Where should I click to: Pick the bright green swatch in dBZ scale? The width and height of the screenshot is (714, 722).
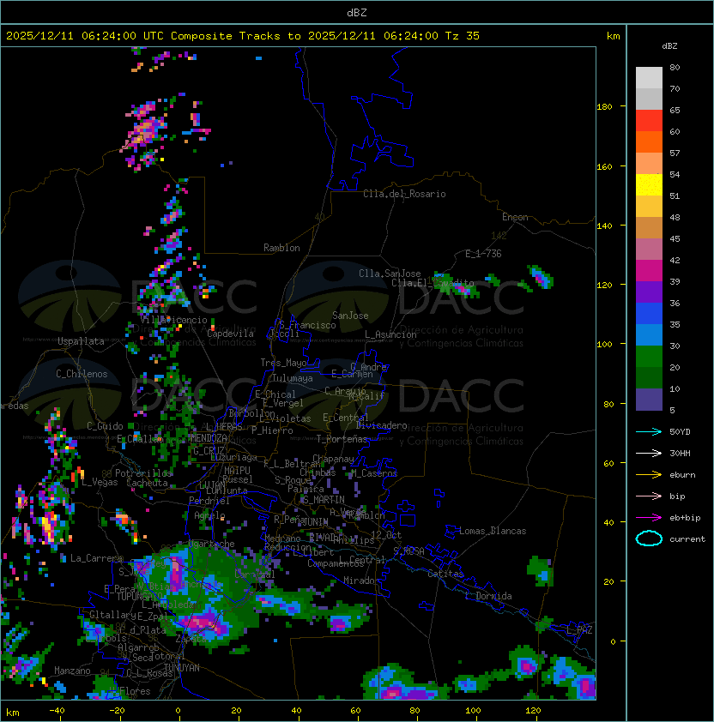point(649,356)
